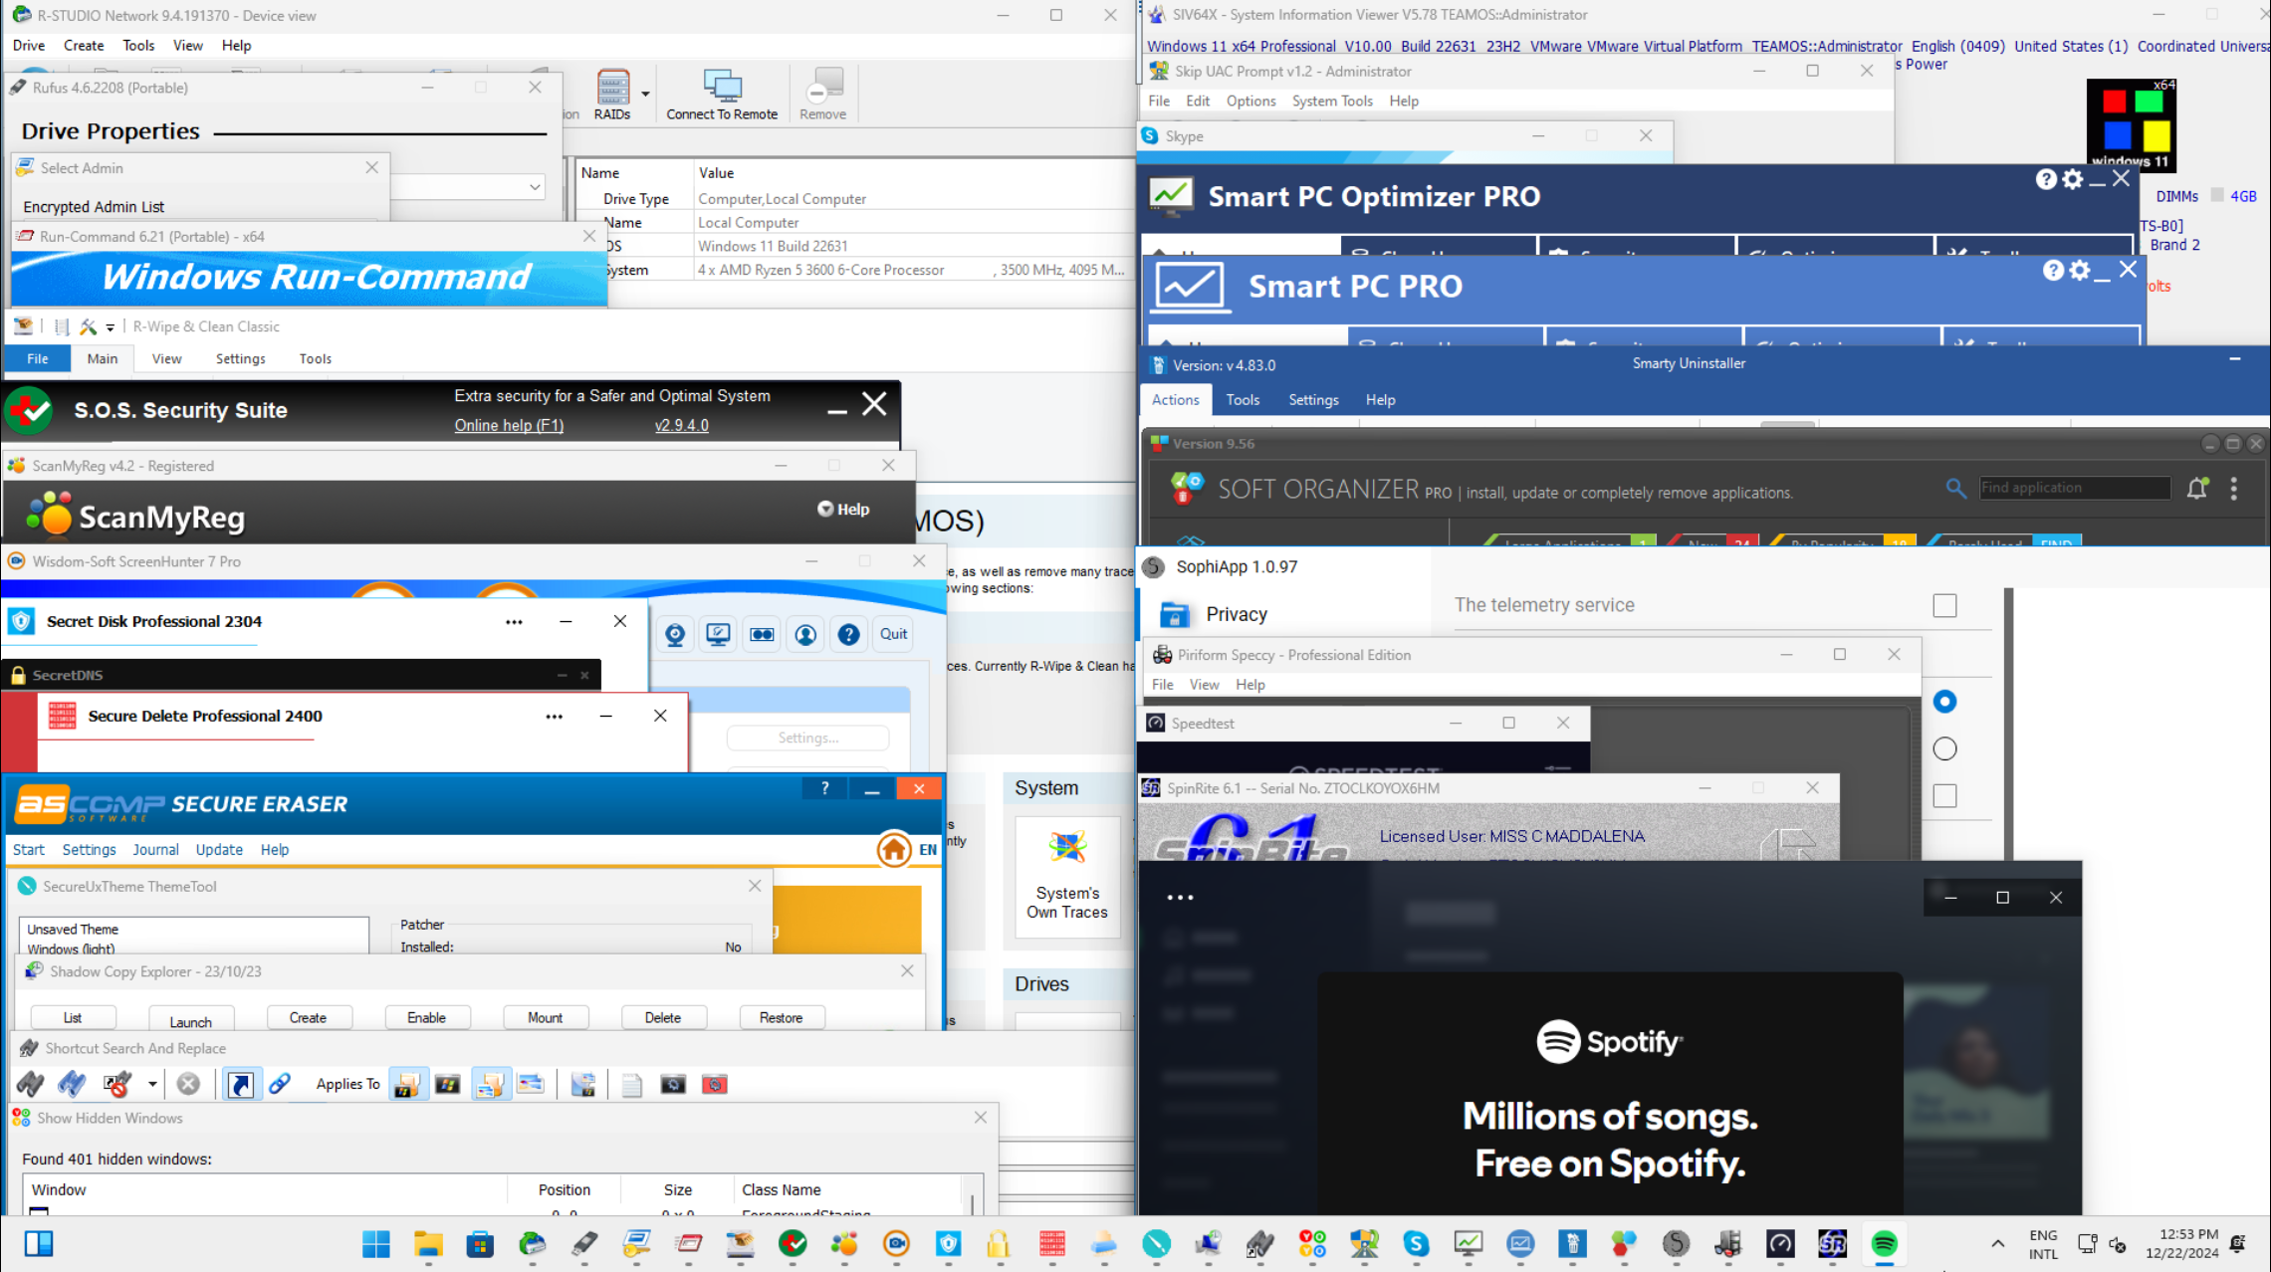
Task: Open System Tools menu in Skip UAC Prompt
Action: (1332, 102)
